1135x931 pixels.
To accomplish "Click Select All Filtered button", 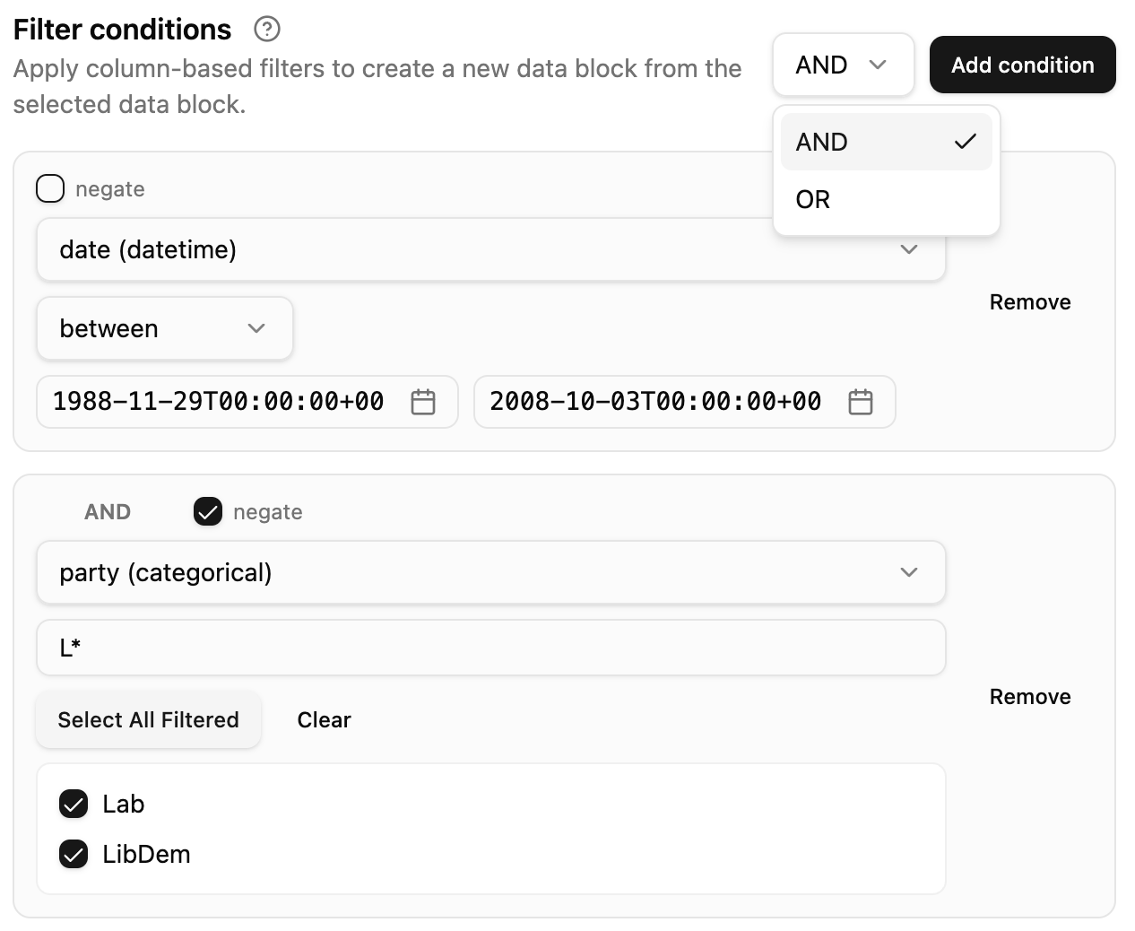I will 149,719.
